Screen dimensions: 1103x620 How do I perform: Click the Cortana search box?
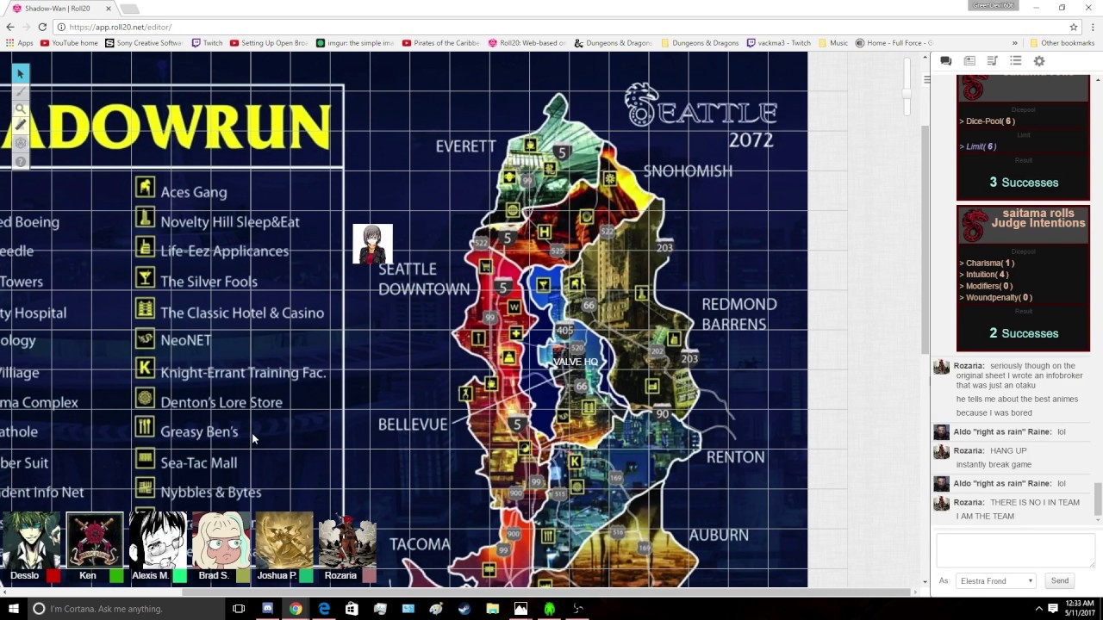pyautogui.click(x=128, y=609)
